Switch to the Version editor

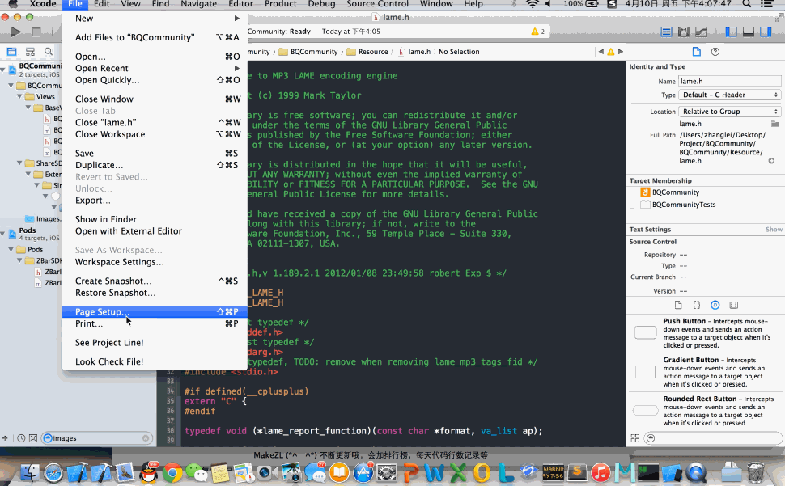pos(701,31)
